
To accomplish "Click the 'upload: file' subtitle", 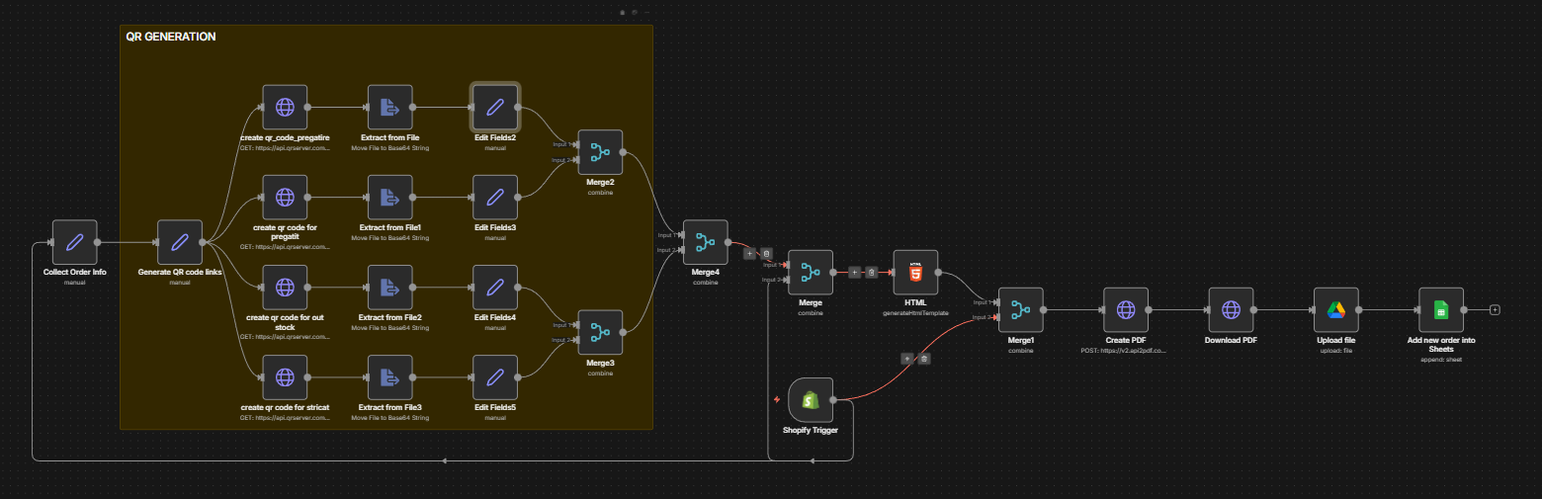I will tap(1336, 350).
